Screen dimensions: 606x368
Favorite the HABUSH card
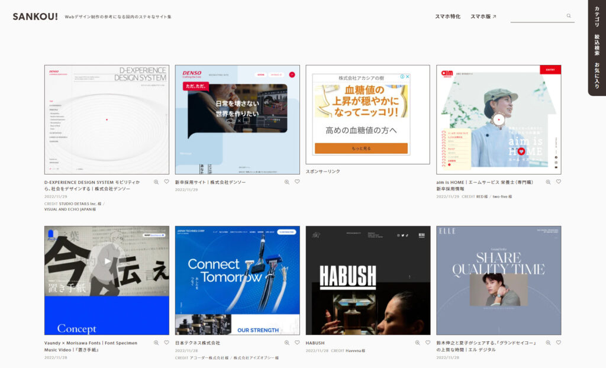pos(428,342)
